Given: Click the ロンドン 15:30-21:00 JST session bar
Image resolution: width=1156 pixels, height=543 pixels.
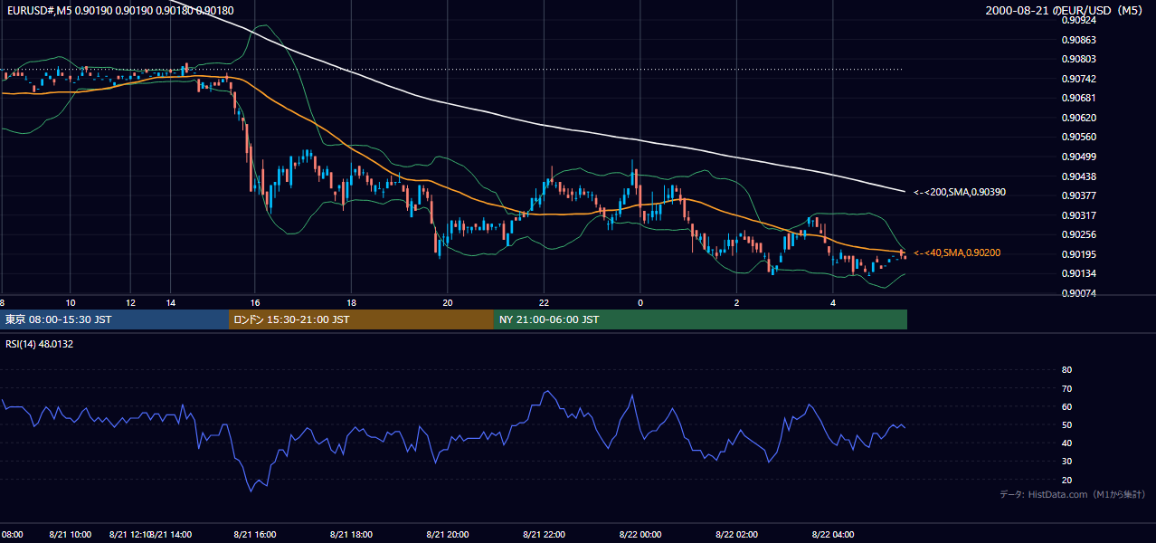Looking at the screenshot, I should coord(361,319).
